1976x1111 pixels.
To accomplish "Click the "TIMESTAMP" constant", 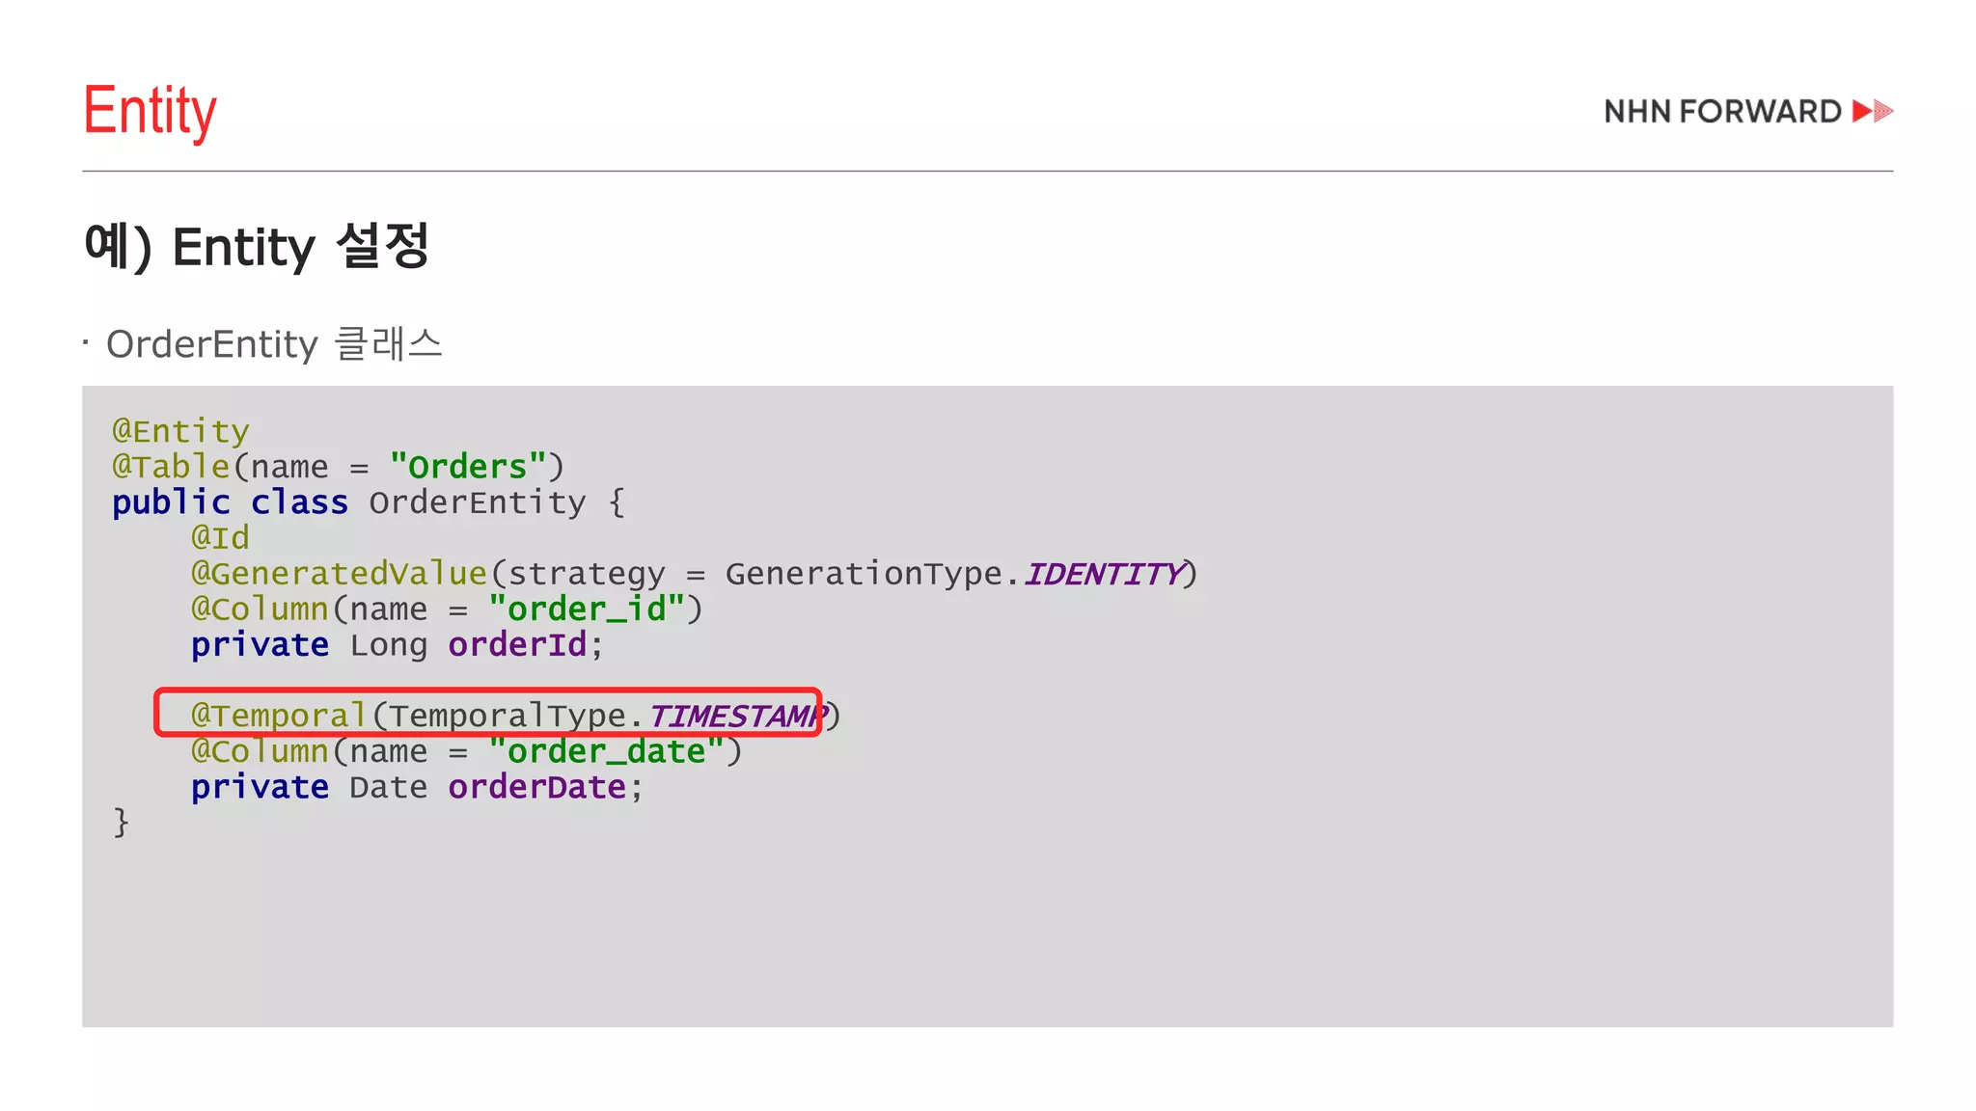I will coord(736,716).
